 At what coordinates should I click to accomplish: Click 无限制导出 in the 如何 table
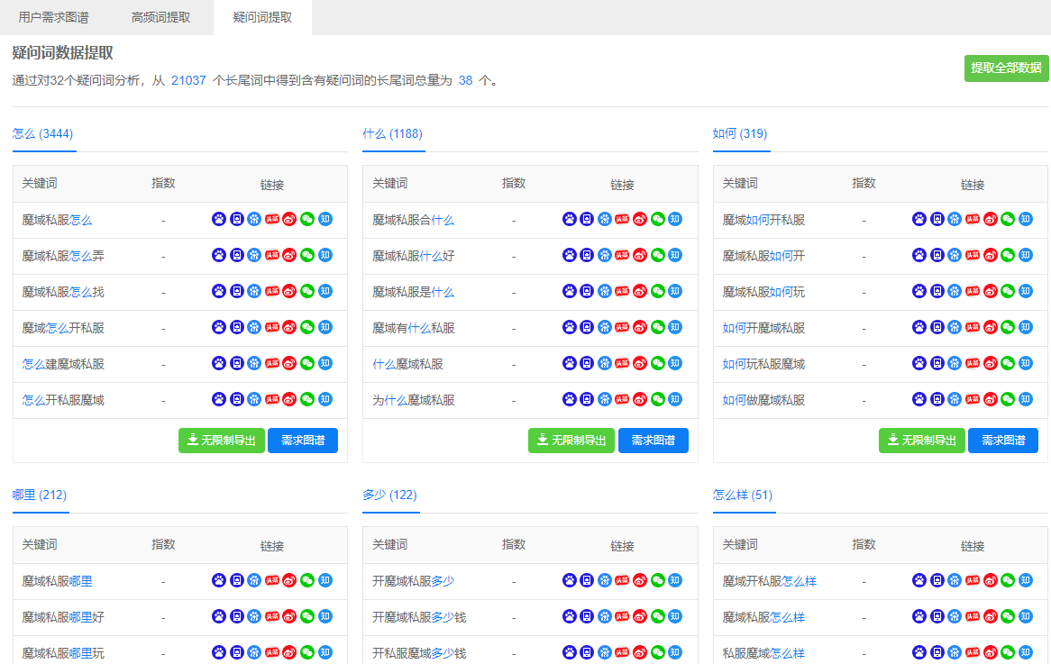pos(921,441)
